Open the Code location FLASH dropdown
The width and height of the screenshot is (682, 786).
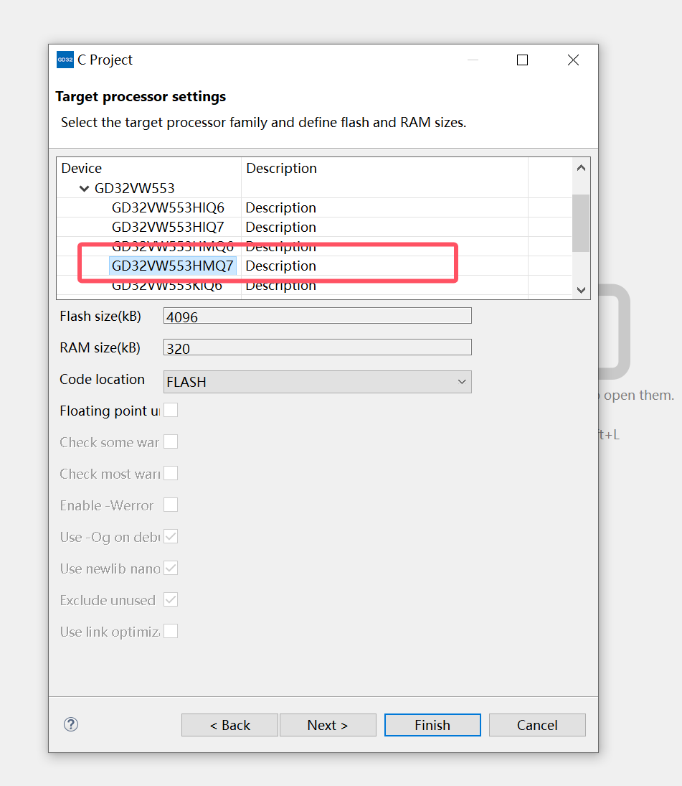pyautogui.click(x=317, y=382)
